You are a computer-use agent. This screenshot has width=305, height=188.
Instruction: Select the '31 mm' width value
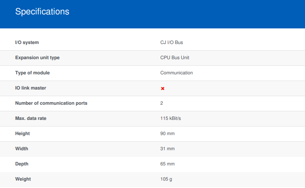pyautogui.click(x=167, y=149)
